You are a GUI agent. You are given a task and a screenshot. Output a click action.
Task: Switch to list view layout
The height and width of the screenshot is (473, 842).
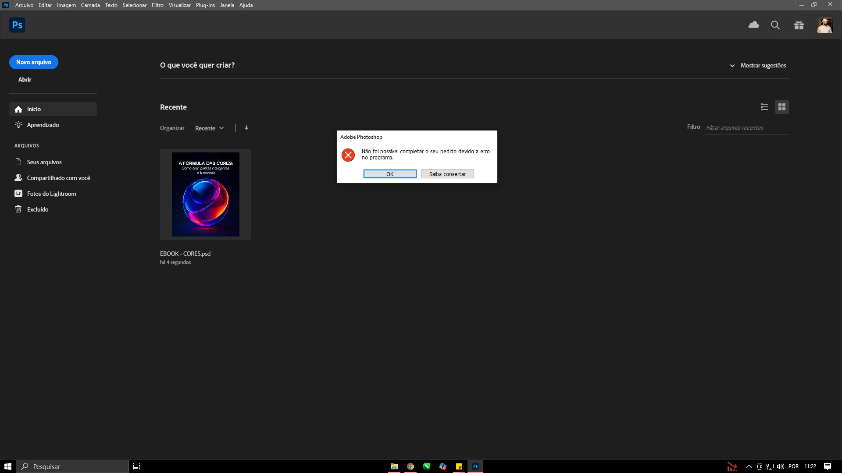tap(764, 107)
